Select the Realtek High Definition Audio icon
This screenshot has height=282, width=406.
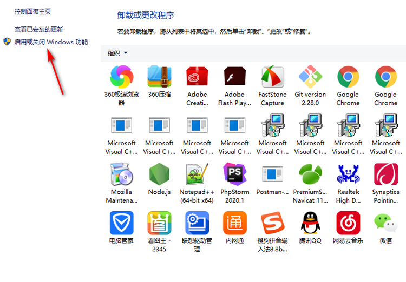pos(348,174)
